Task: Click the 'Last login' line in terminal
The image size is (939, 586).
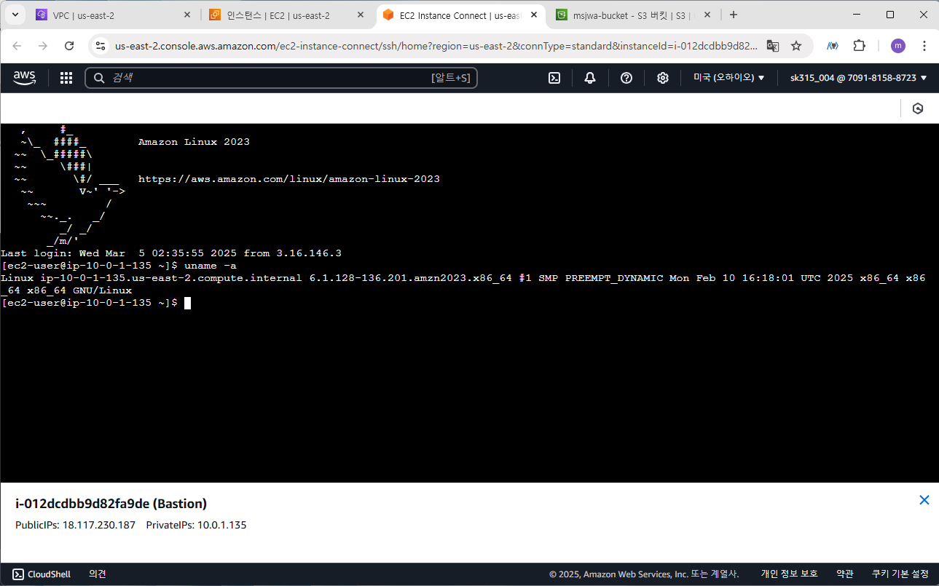Action: coord(171,253)
